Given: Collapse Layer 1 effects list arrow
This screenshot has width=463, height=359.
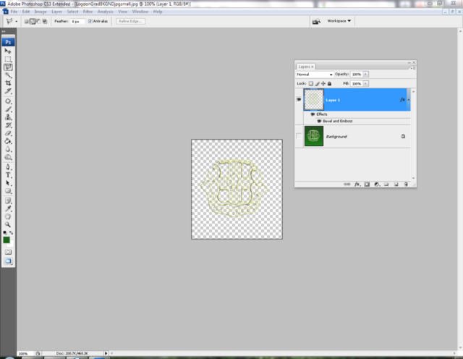Looking at the screenshot, I should pyautogui.click(x=409, y=100).
